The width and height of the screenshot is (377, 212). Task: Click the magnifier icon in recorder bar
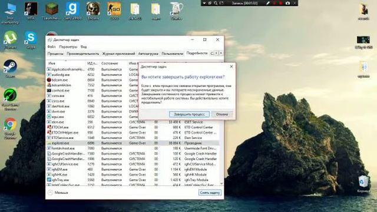(x=216, y=3)
